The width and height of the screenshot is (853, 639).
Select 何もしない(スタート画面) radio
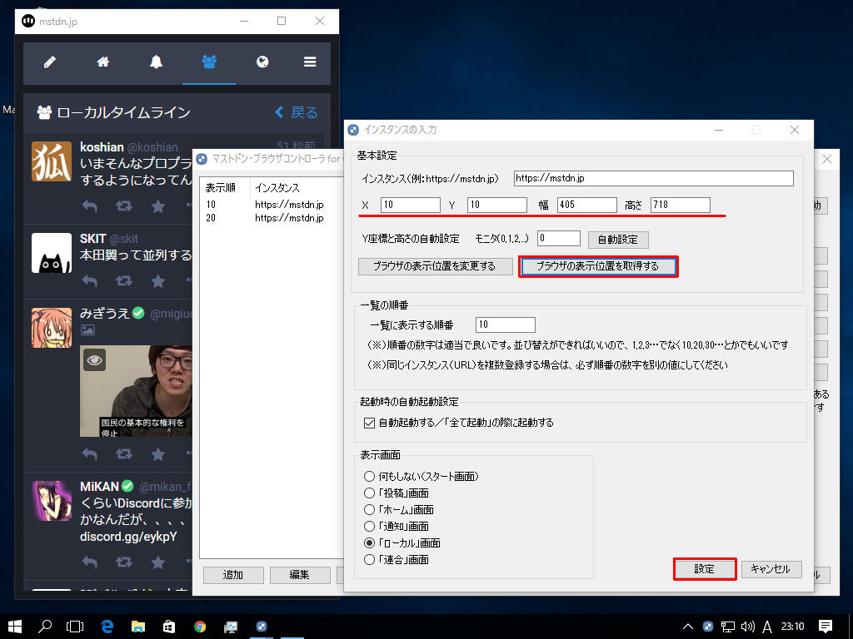tap(369, 477)
